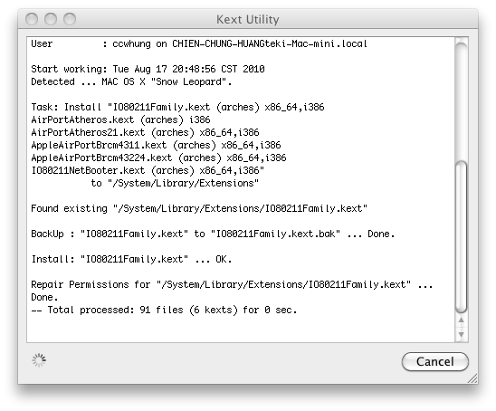Select the Detected Snow Leopard line
Viewport: 496px width, 411px height.
(131, 81)
